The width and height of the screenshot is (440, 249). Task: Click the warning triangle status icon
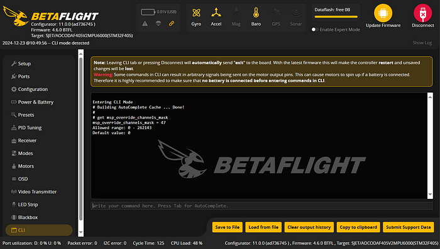(x=145, y=24)
